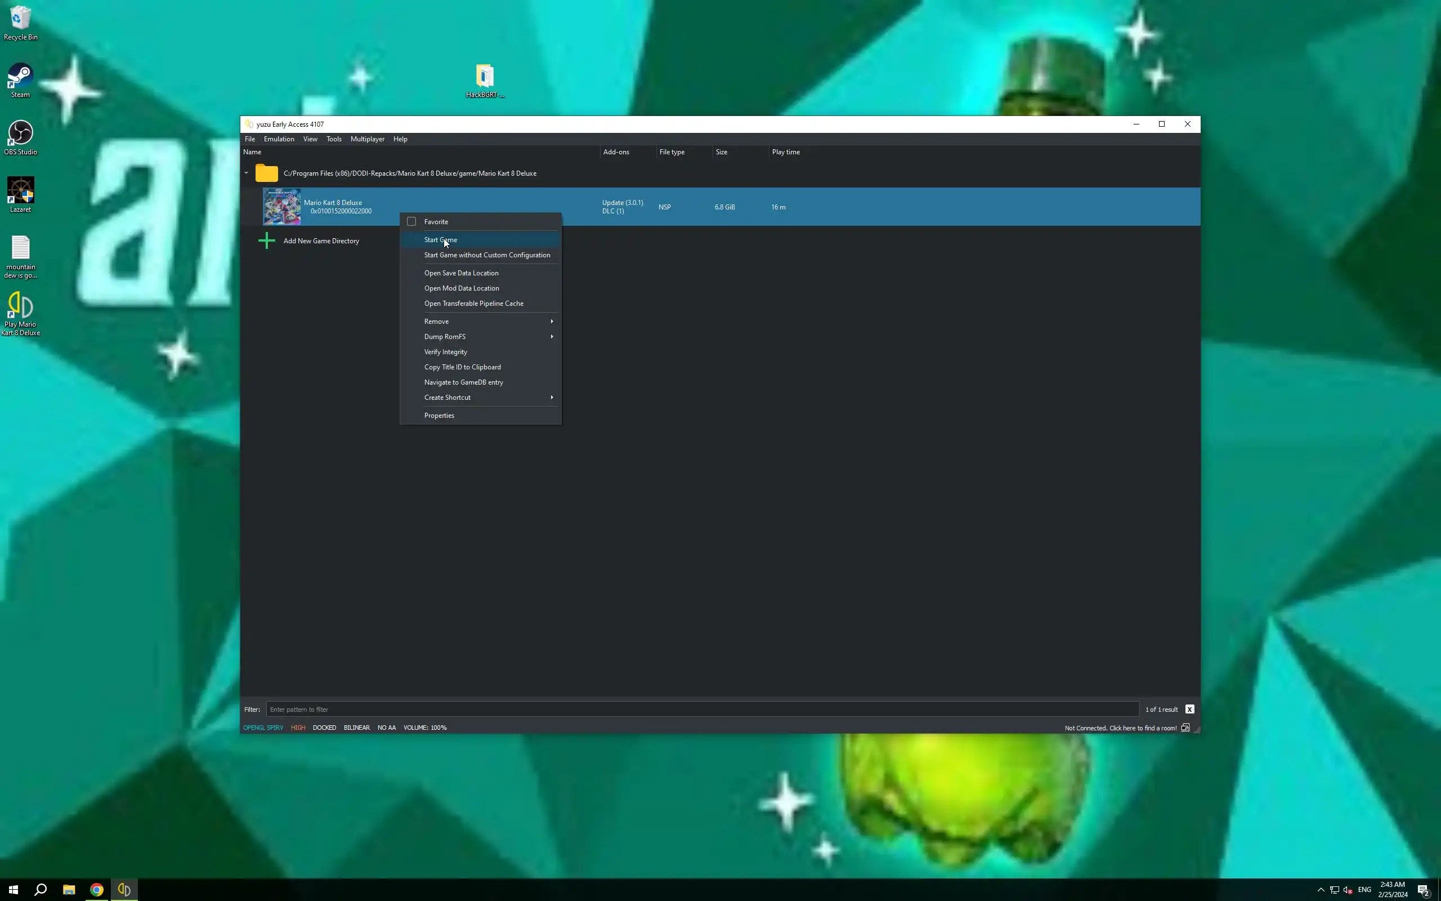Toggle the DOCKED mode status button
Image resolution: width=1441 pixels, height=901 pixels.
(x=324, y=728)
